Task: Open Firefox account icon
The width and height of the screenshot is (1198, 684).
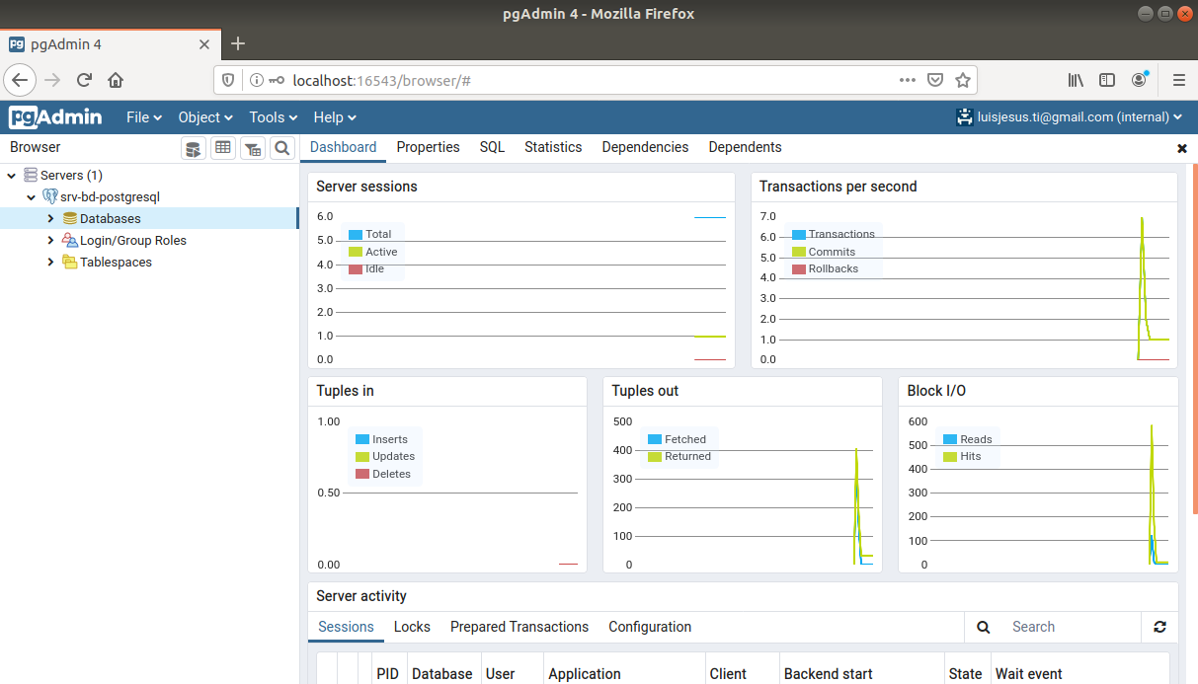Action: (x=1140, y=80)
